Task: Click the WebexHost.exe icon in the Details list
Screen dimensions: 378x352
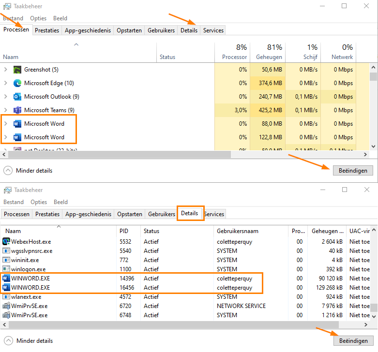Action: tap(6, 241)
